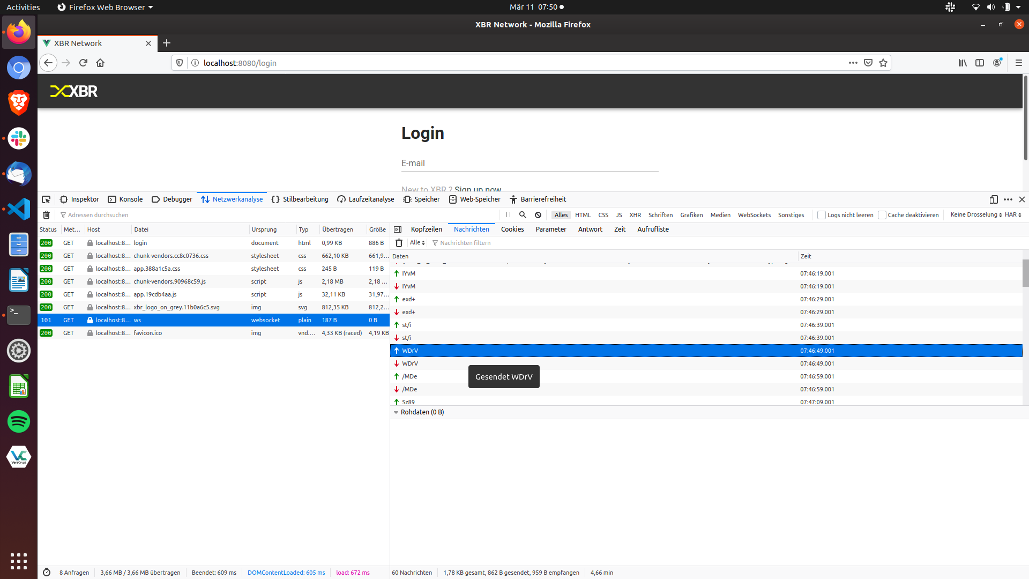Viewport: 1029px width, 579px height.
Task: Bookmark this page with the star
Action: click(x=882, y=63)
